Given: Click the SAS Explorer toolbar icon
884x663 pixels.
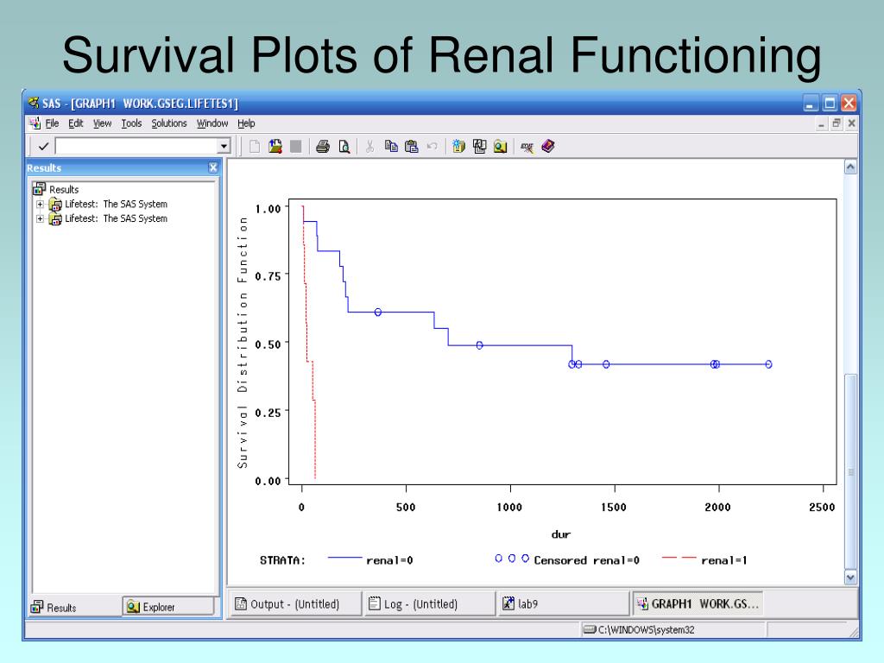Looking at the screenshot, I should click(x=500, y=147).
